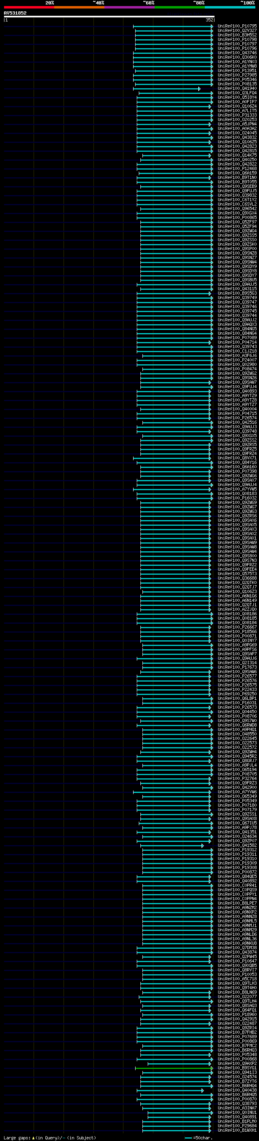Select the UniRef100_P31333 label
Image resolution: width=259 pixels, height=1141 pixels.
coord(237,115)
